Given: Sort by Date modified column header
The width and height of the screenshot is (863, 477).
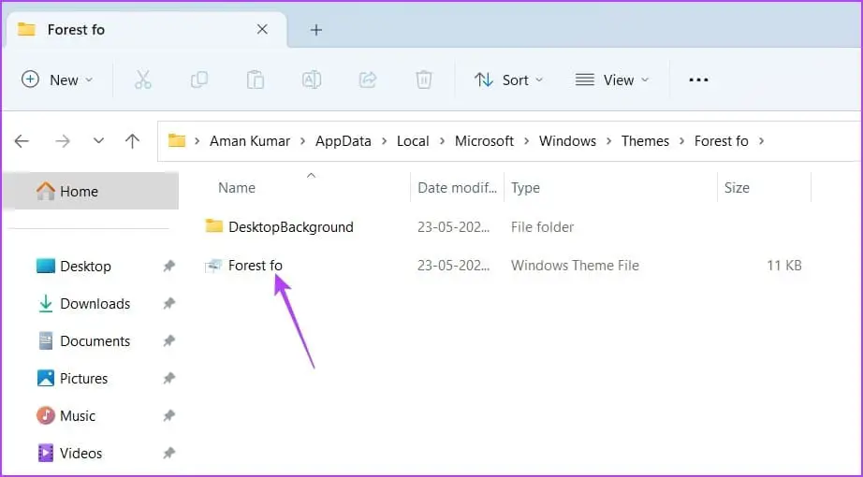Looking at the screenshot, I should pos(457,188).
